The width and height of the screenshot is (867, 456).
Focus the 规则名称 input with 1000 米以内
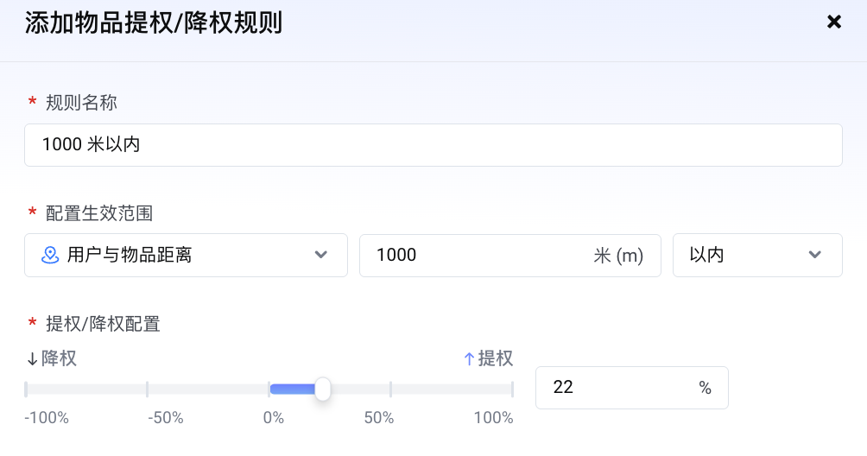433,145
